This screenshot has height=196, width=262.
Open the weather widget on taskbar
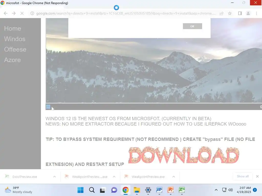coord(18,190)
